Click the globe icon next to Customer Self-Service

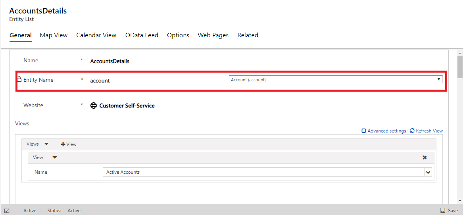(x=94, y=106)
